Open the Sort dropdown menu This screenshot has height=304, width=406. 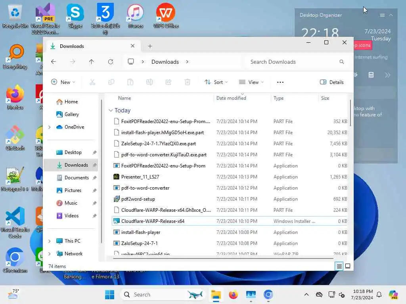[x=216, y=82]
